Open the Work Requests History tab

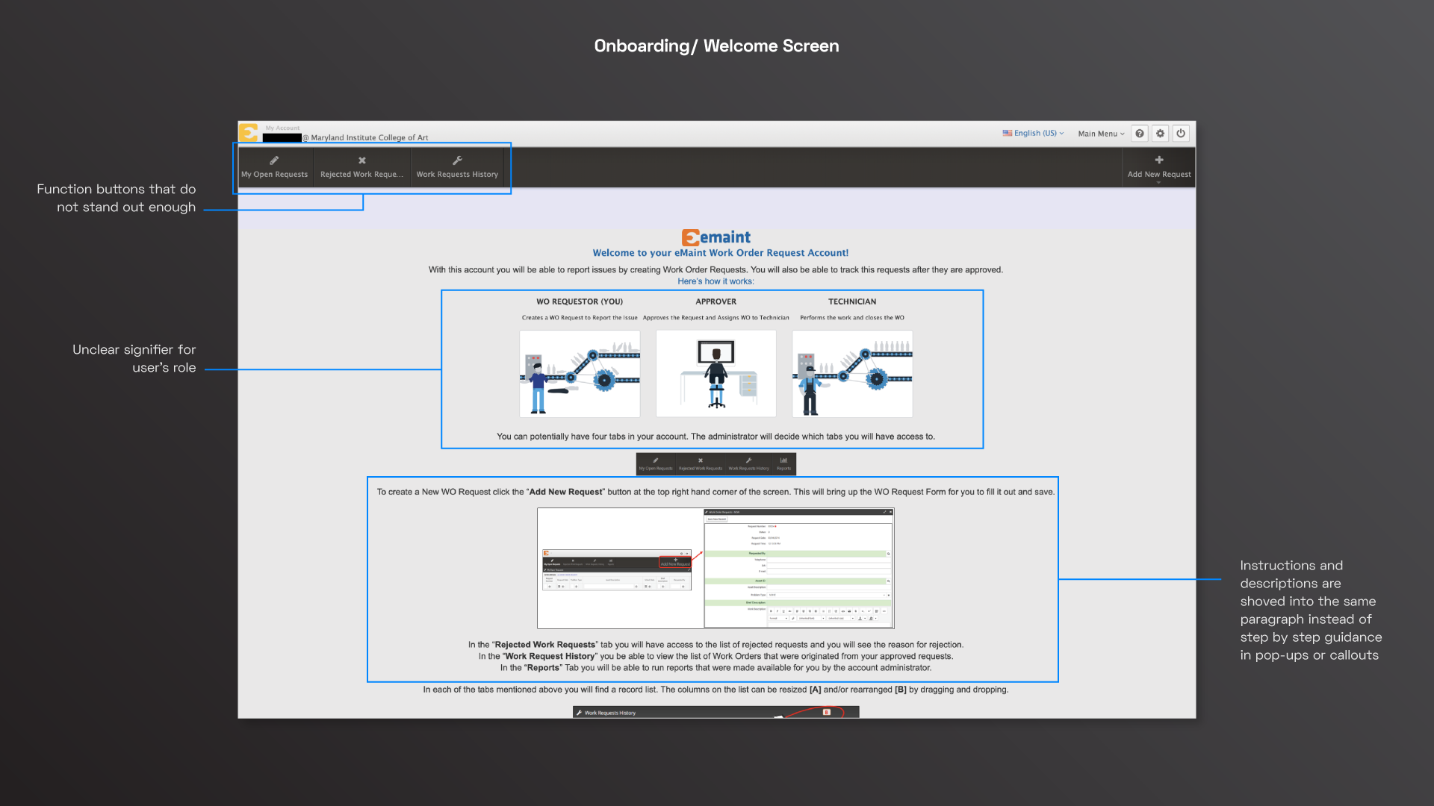tap(457, 167)
